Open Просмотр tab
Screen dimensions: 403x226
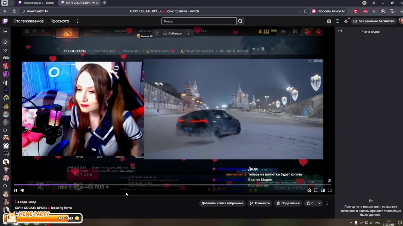(60, 21)
